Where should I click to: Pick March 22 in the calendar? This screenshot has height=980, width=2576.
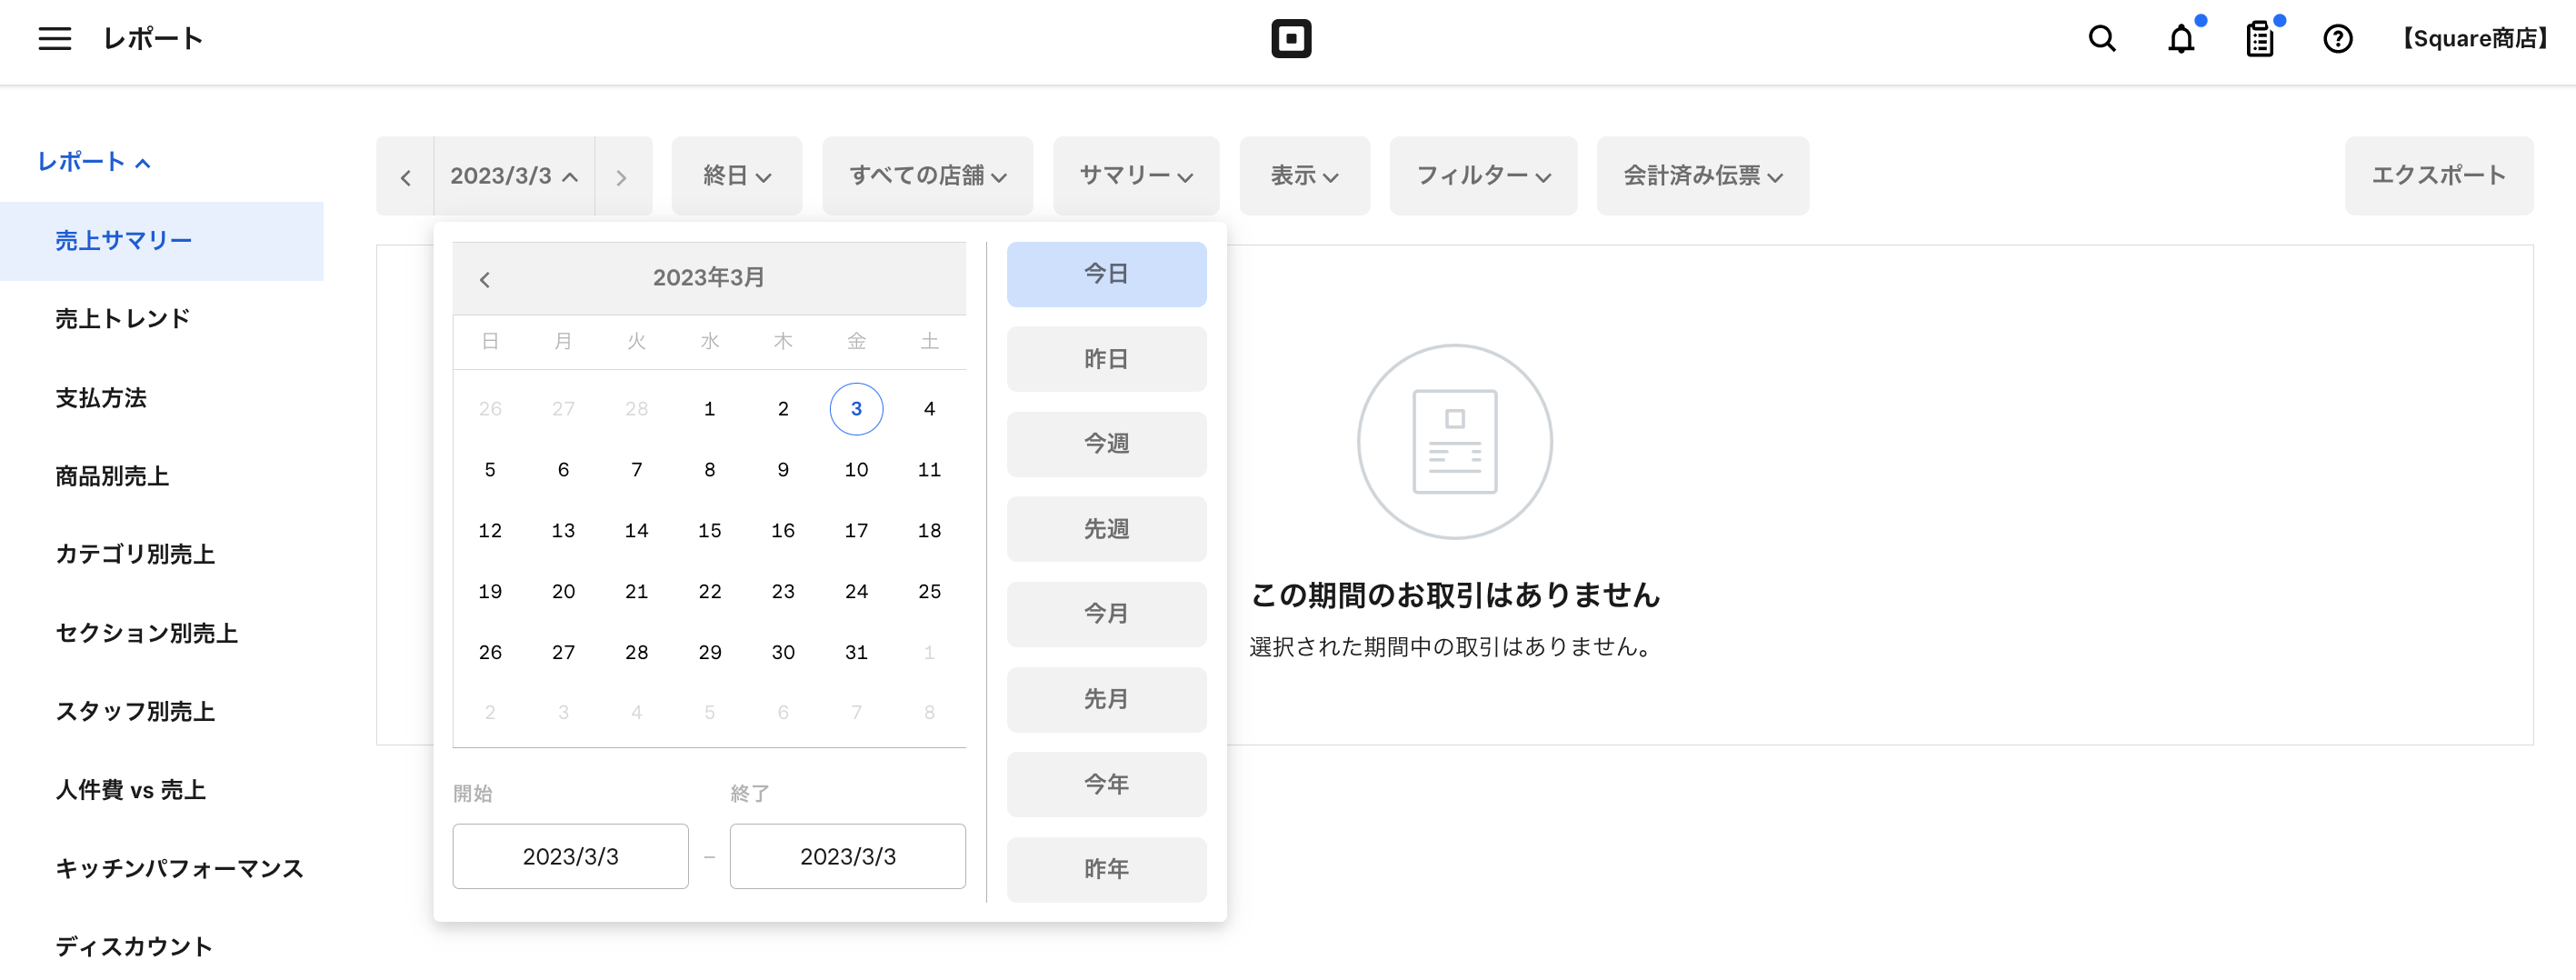[x=709, y=592]
